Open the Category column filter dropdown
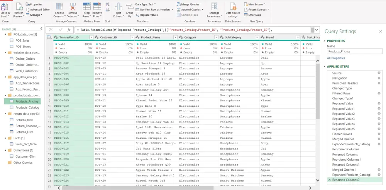Viewport: 386px width, 190px height. pos(216,37)
